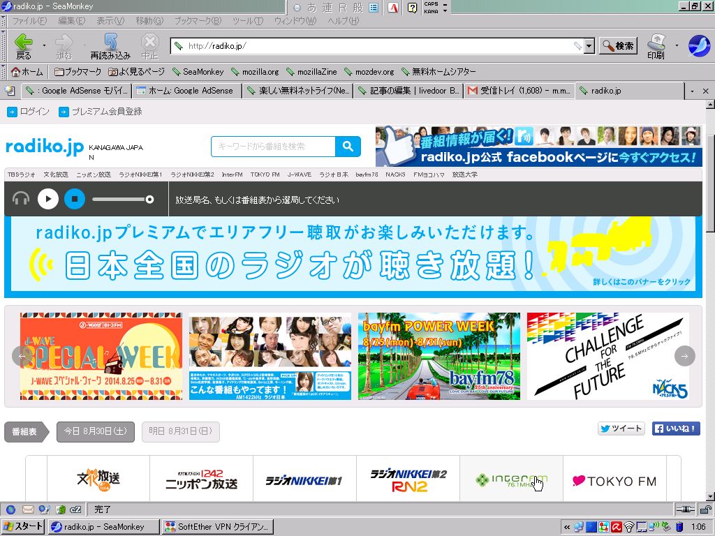The image size is (715, 536).
Task: Click J-WAVE in the station list strip
Action: click(x=299, y=174)
